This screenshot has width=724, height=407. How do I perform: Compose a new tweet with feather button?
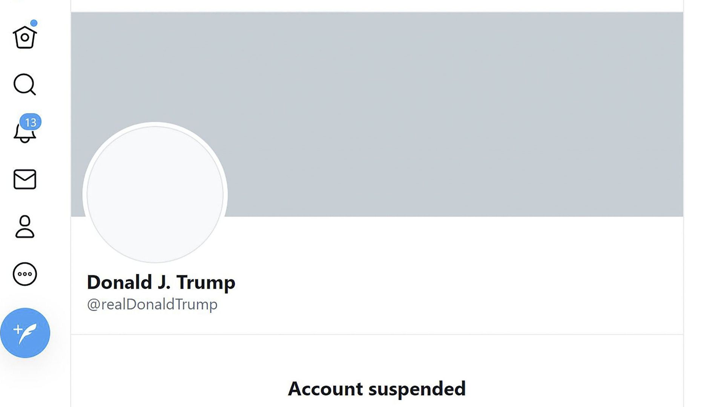pyautogui.click(x=25, y=333)
